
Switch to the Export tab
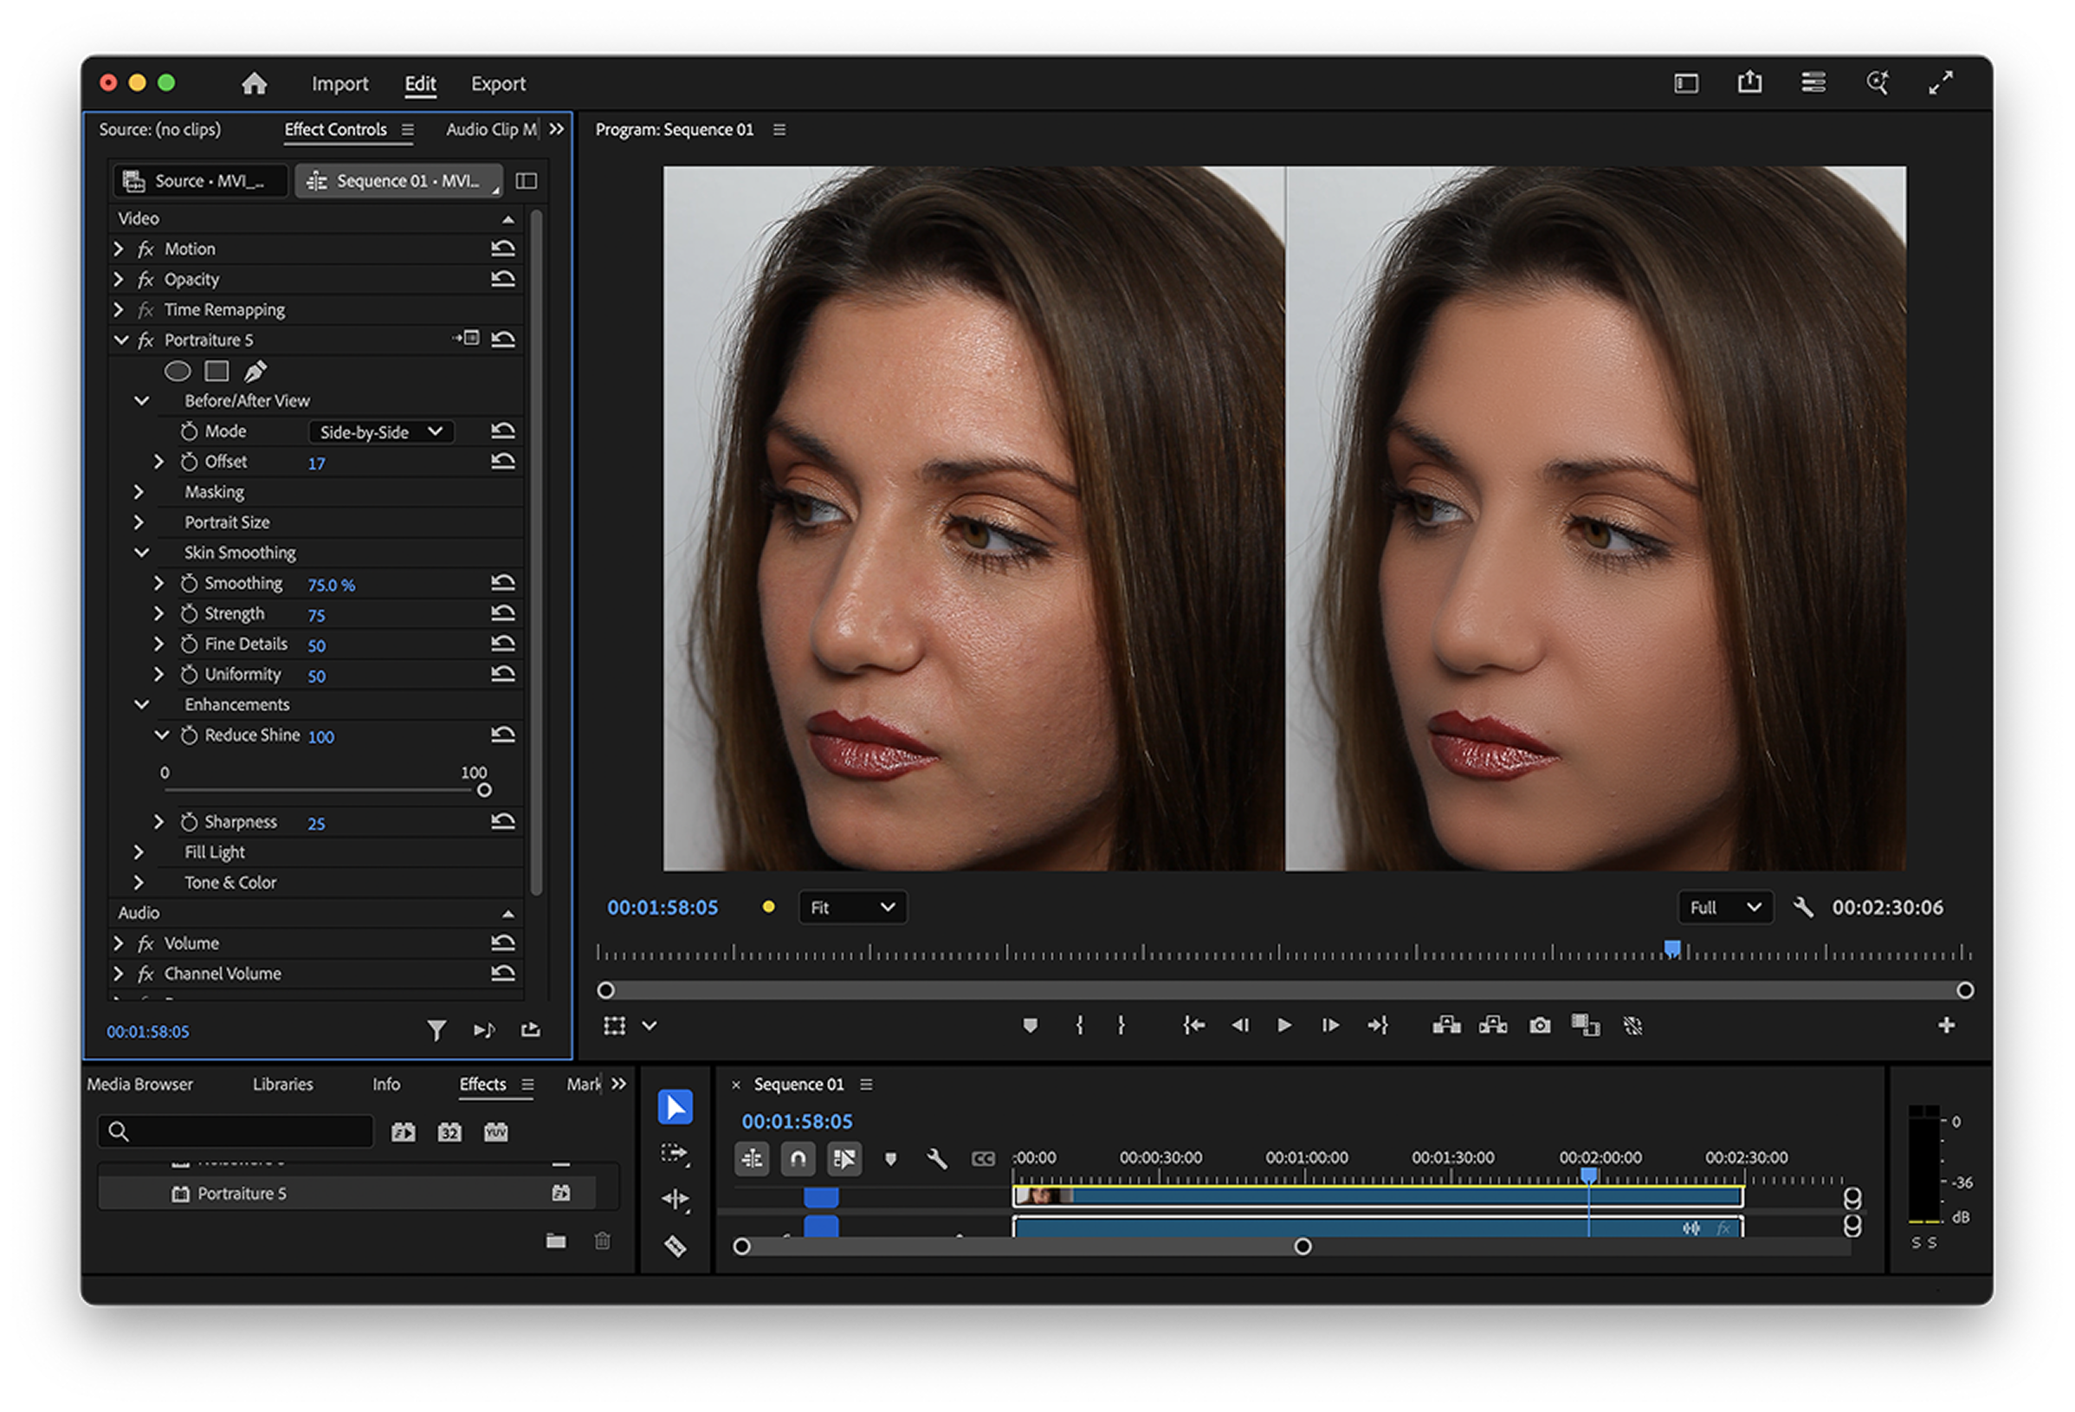(497, 84)
